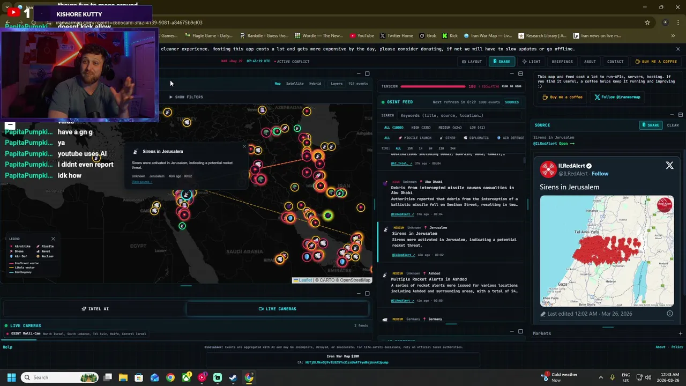Viewport: 686px width, 386px height.
Task: Click the top bar Share button
Action: point(502,62)
